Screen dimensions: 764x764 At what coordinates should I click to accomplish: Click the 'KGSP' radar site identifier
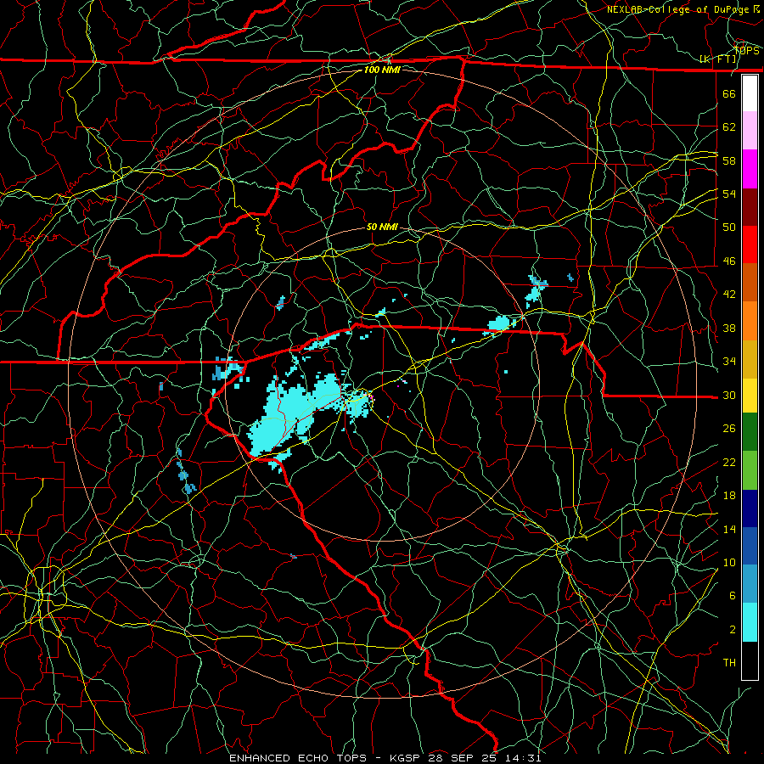coord(407,758)
